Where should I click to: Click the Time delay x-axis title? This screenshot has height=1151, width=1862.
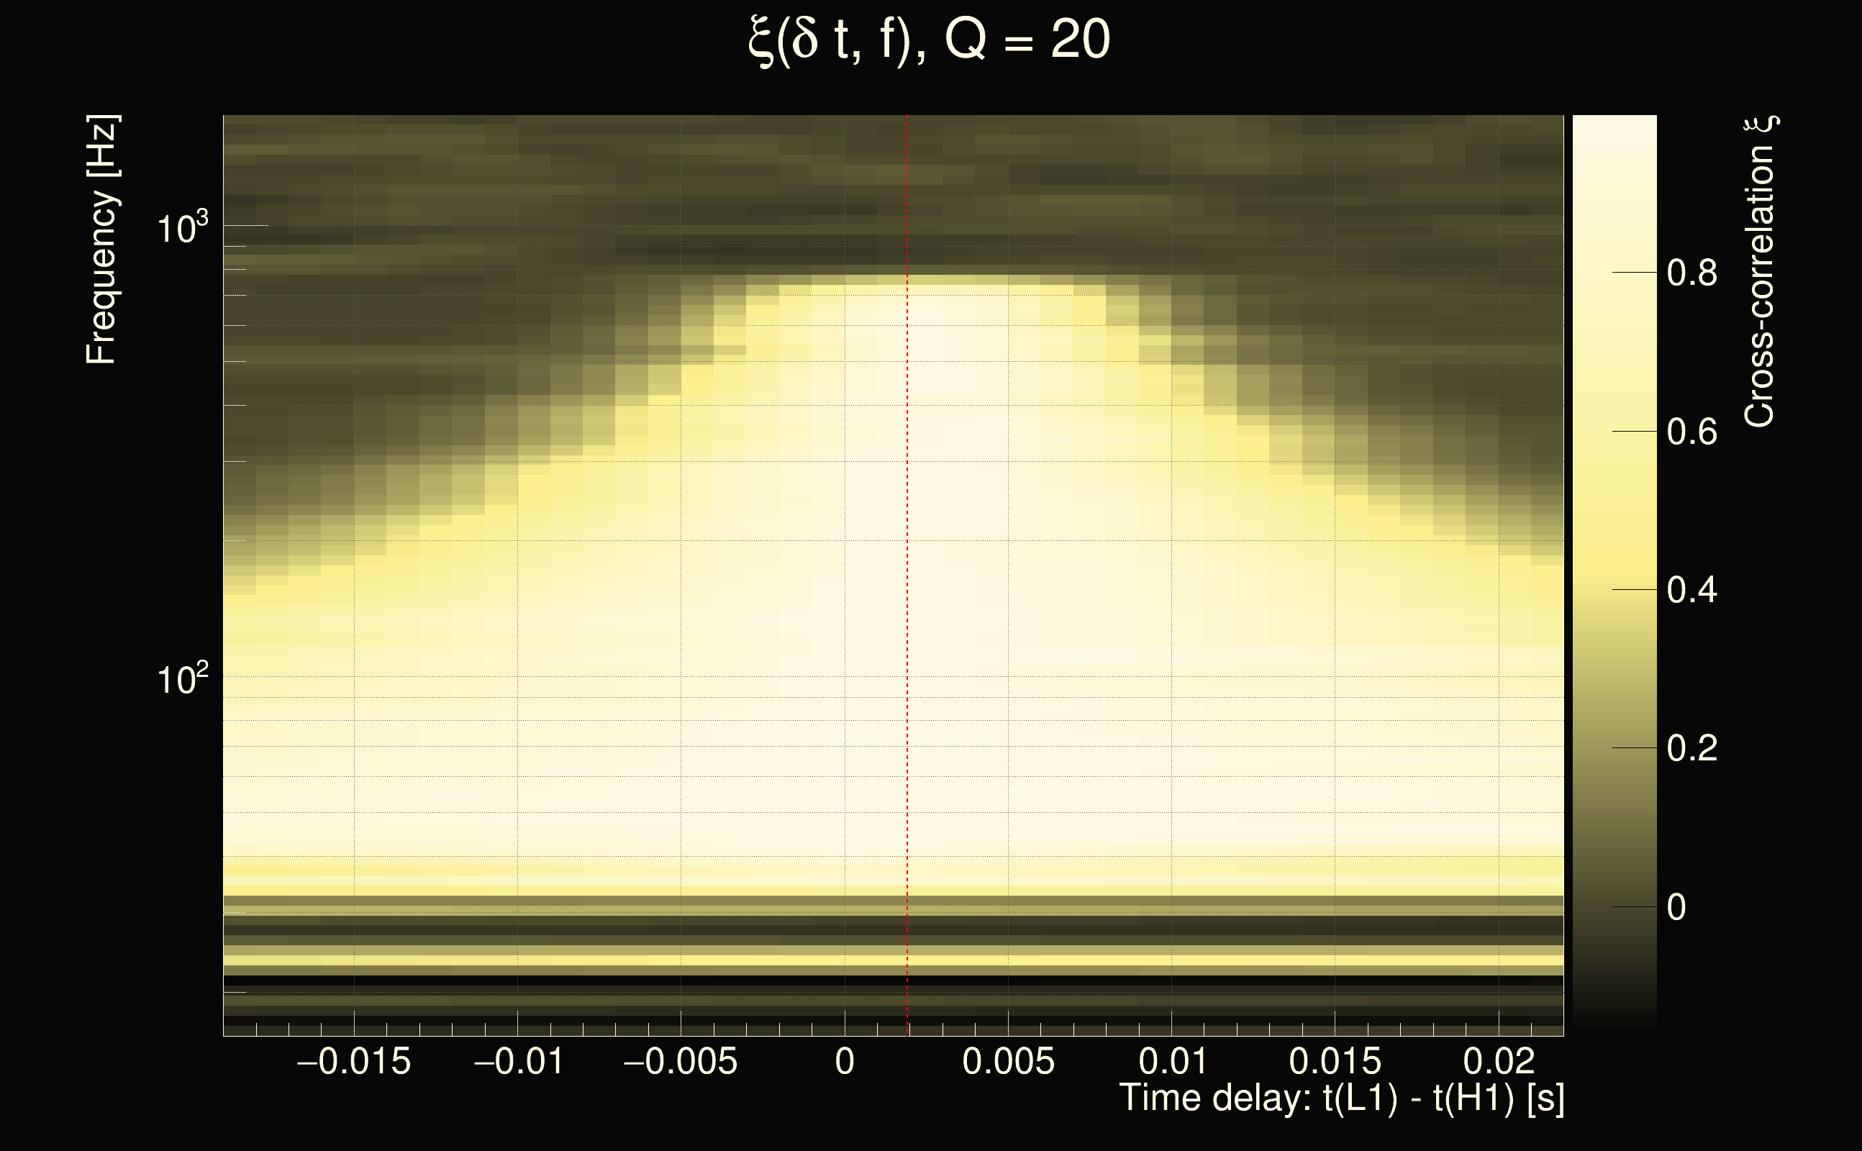(x=1341, y=1098)
